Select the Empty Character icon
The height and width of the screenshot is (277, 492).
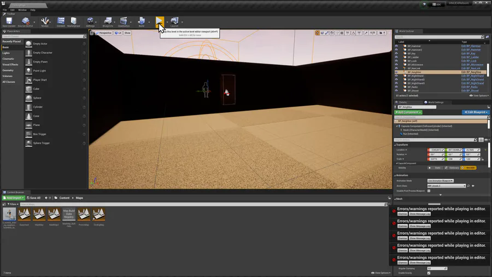pos(28,53)
